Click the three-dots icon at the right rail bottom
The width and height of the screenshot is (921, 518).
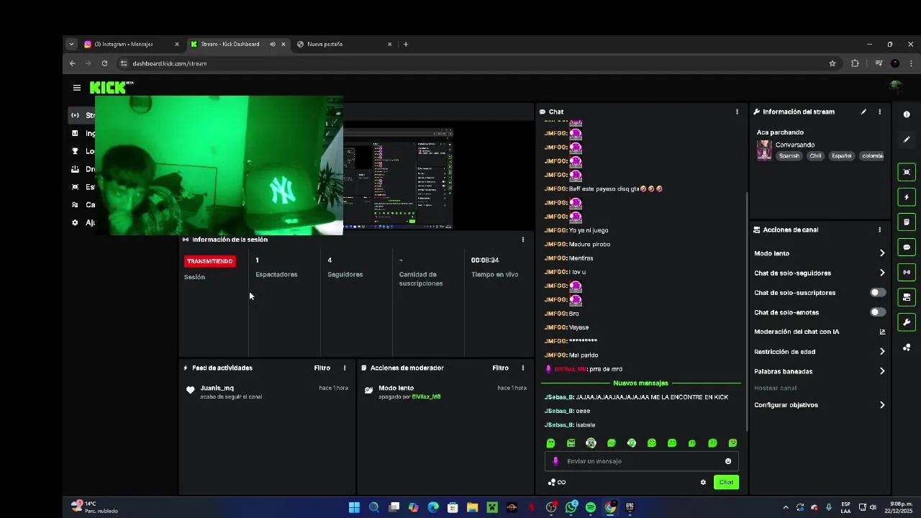[907, 347]
